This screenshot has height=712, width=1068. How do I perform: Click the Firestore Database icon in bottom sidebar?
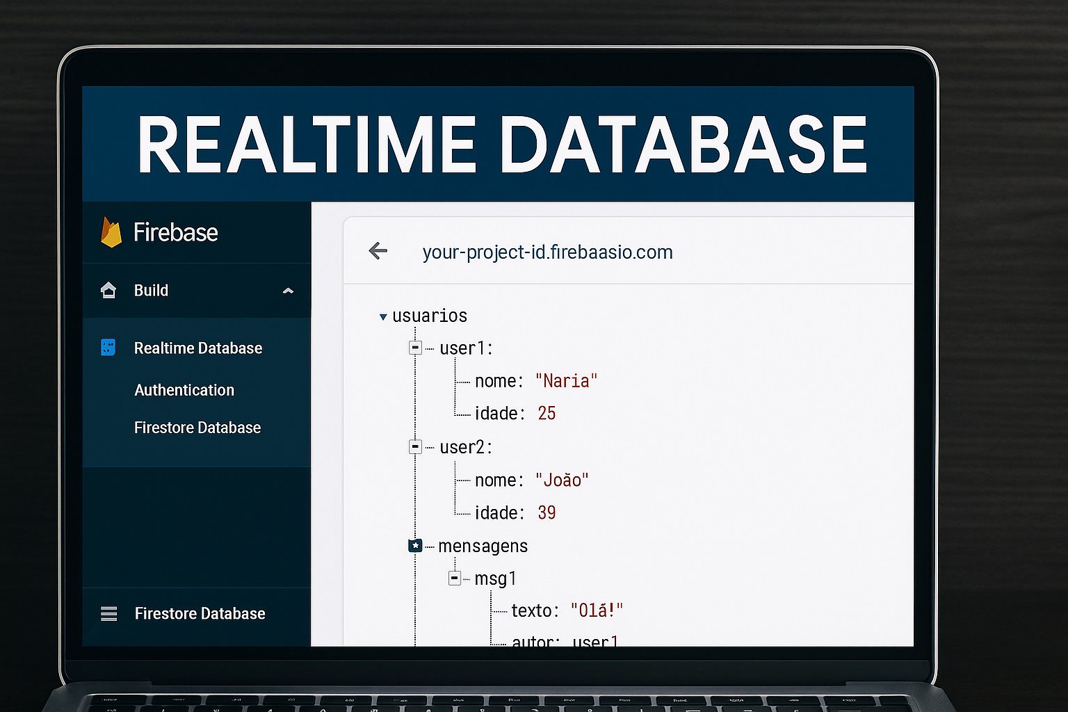coord(109,613)
